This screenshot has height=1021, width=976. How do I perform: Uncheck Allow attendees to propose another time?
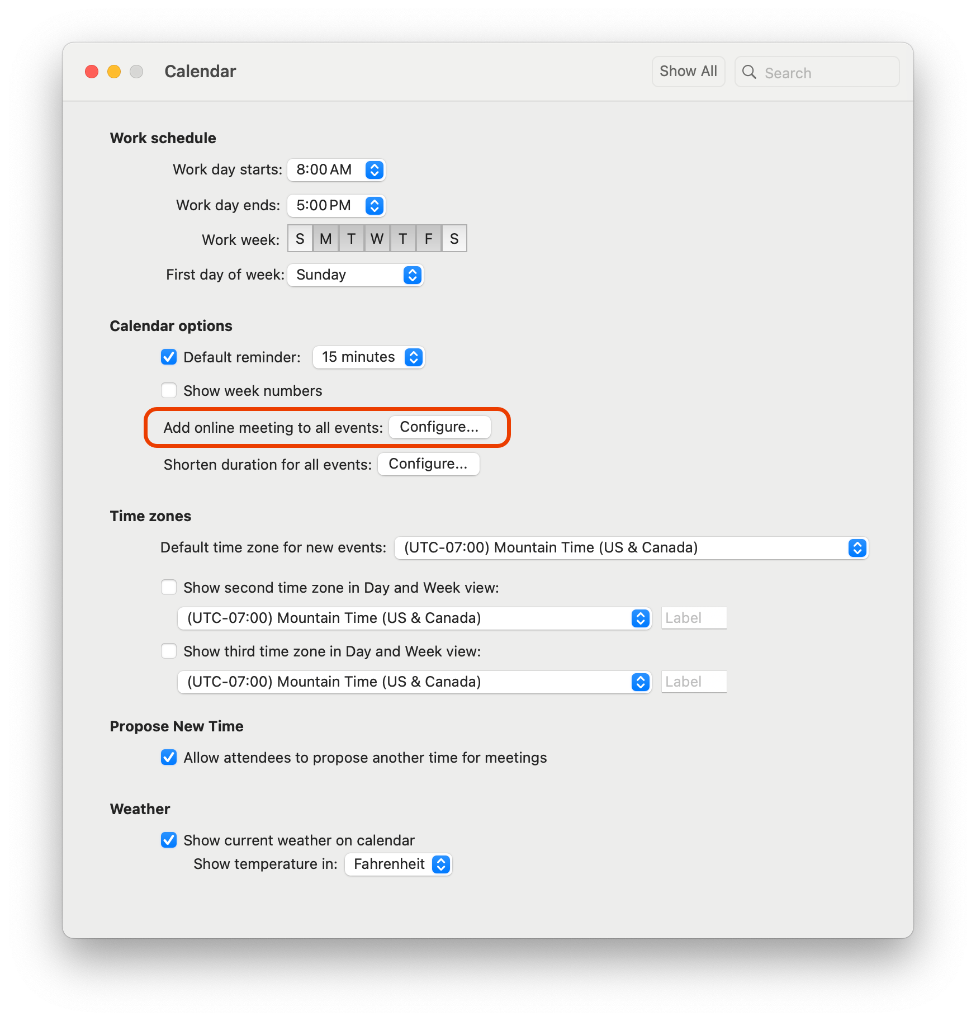[169, 757]
